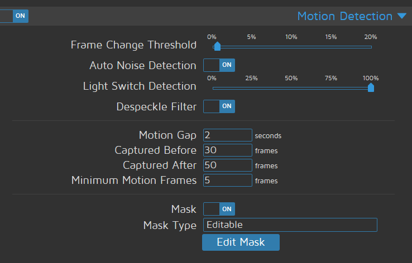
Task: Click the Edit Mask button
Action: 241,242
